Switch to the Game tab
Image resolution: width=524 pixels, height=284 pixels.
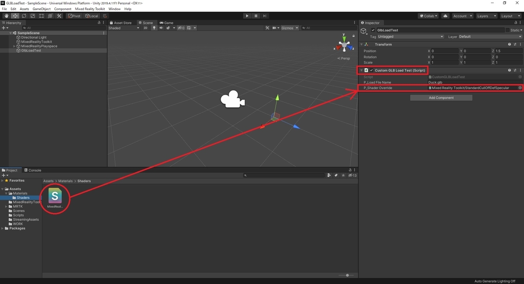pos(166,23)
